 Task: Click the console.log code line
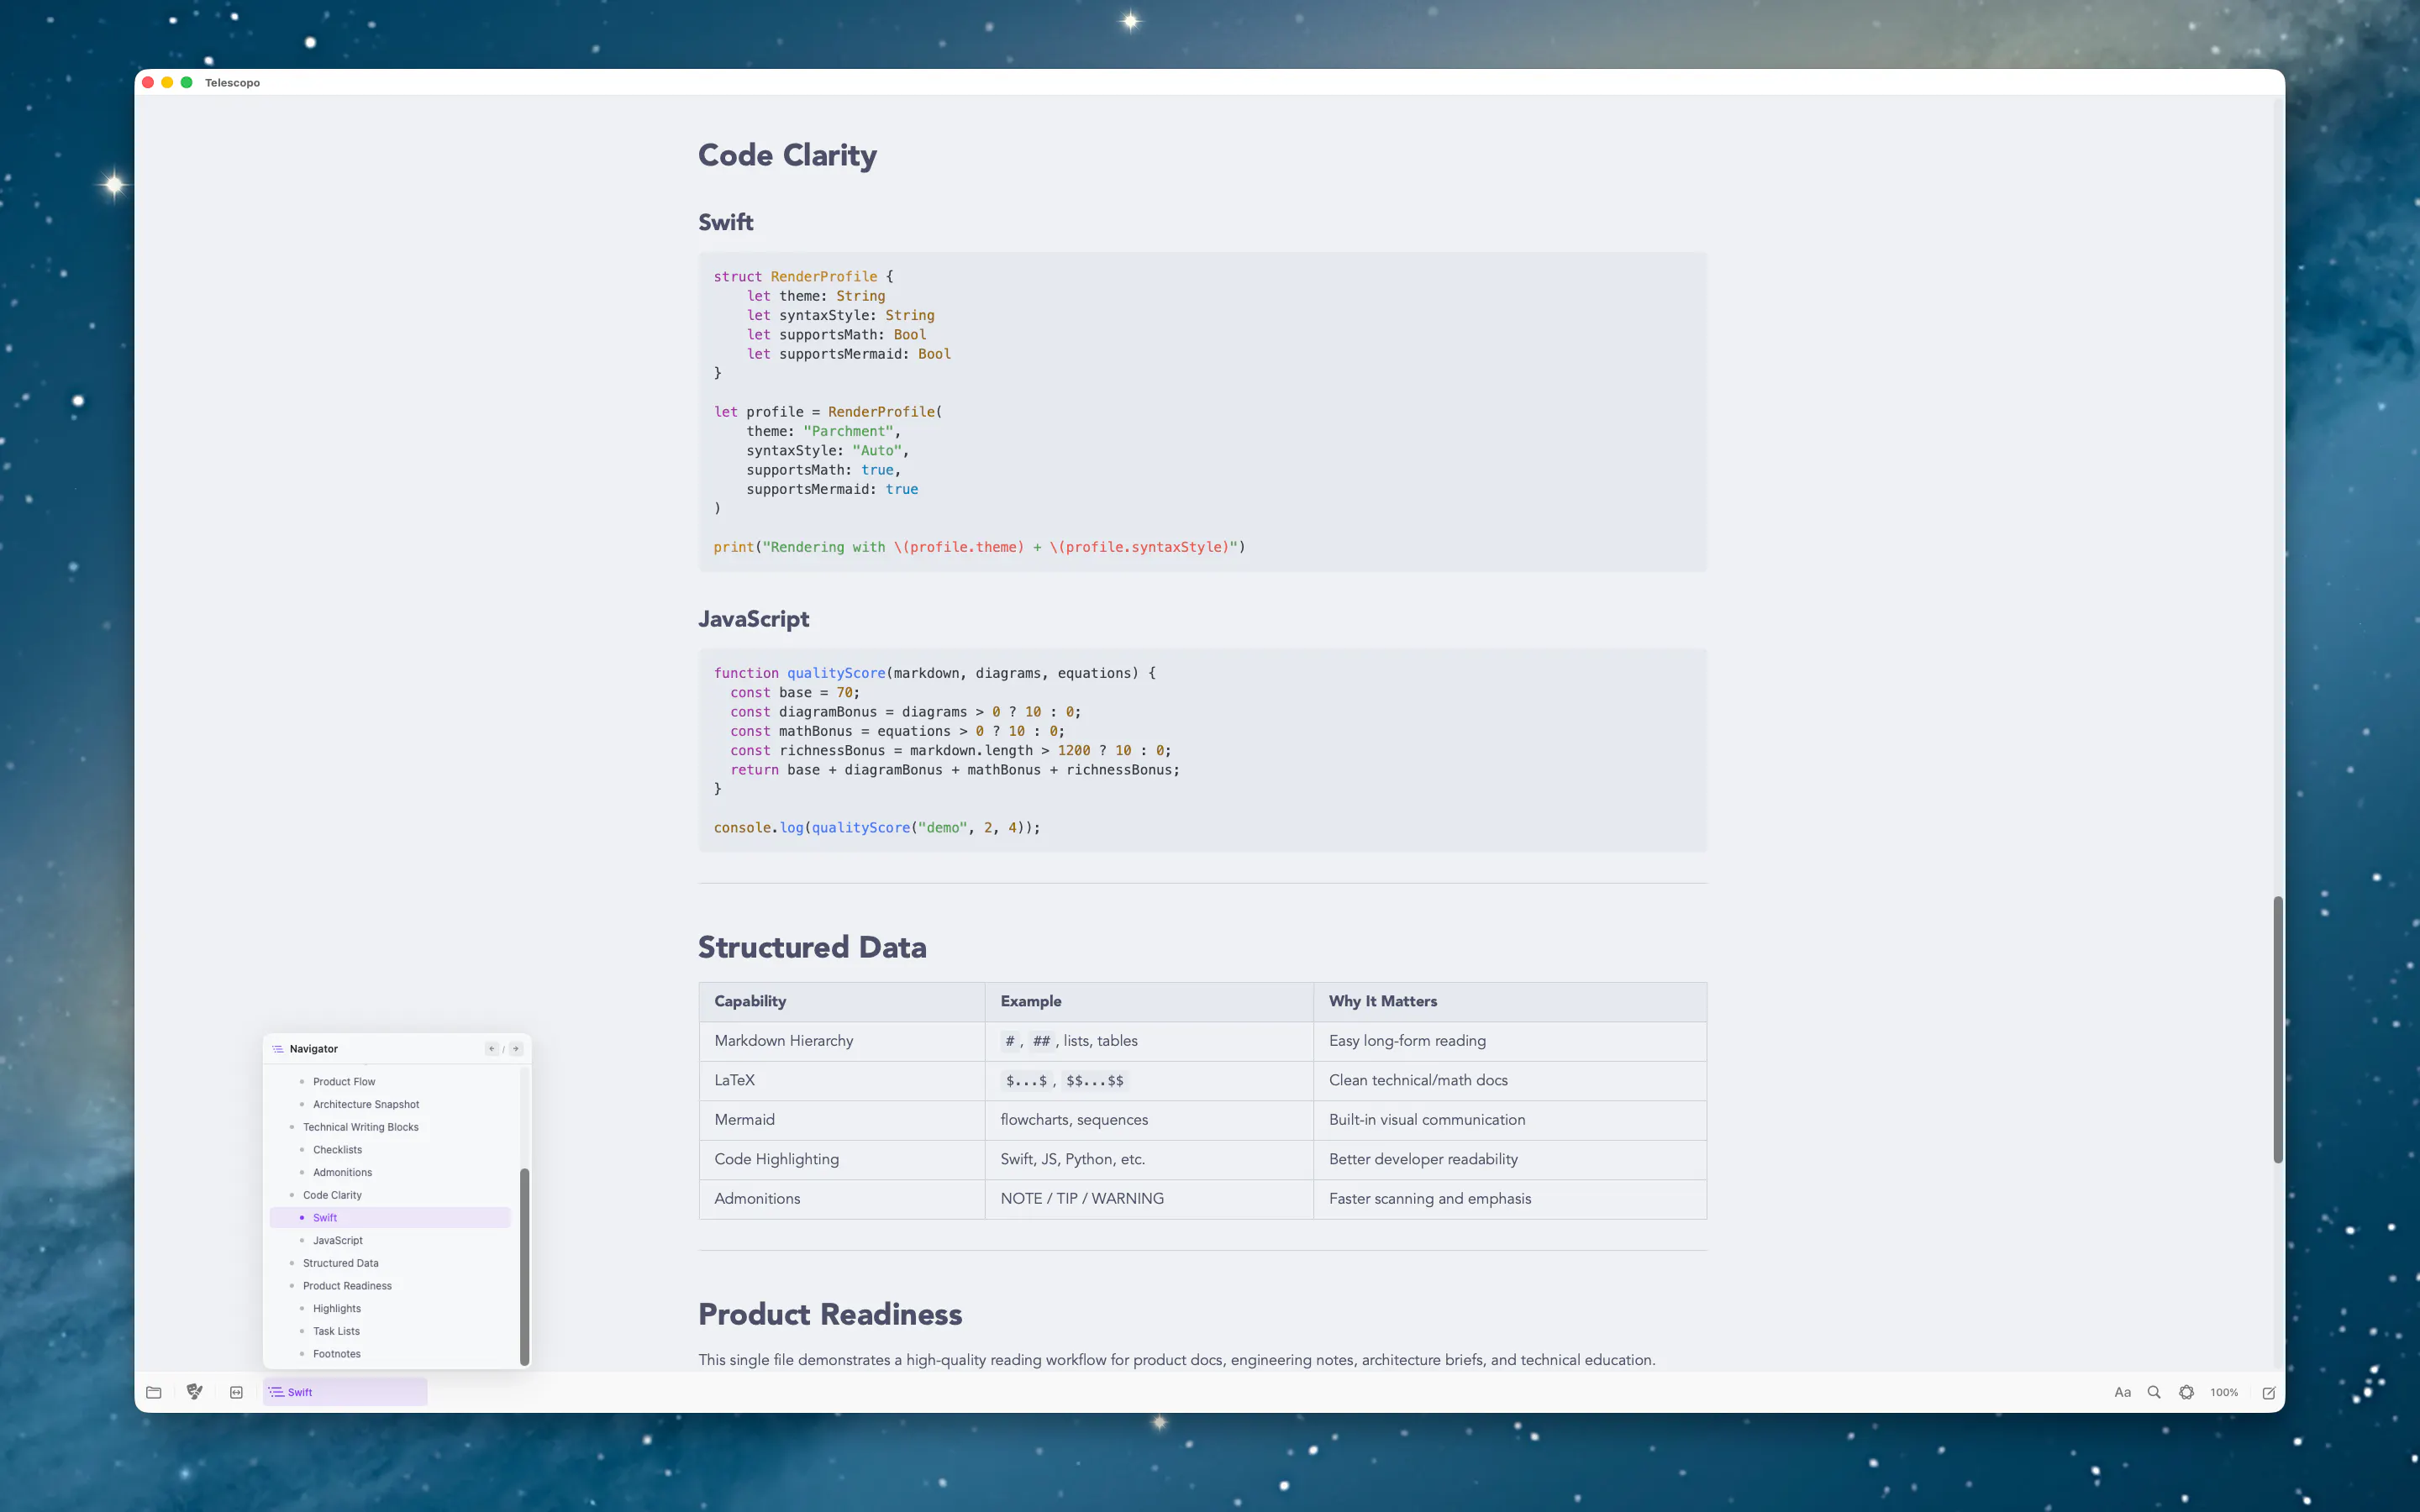click(x=876, y=828)
